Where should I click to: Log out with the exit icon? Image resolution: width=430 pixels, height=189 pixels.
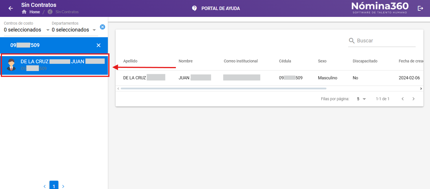(x=420, y=8)
